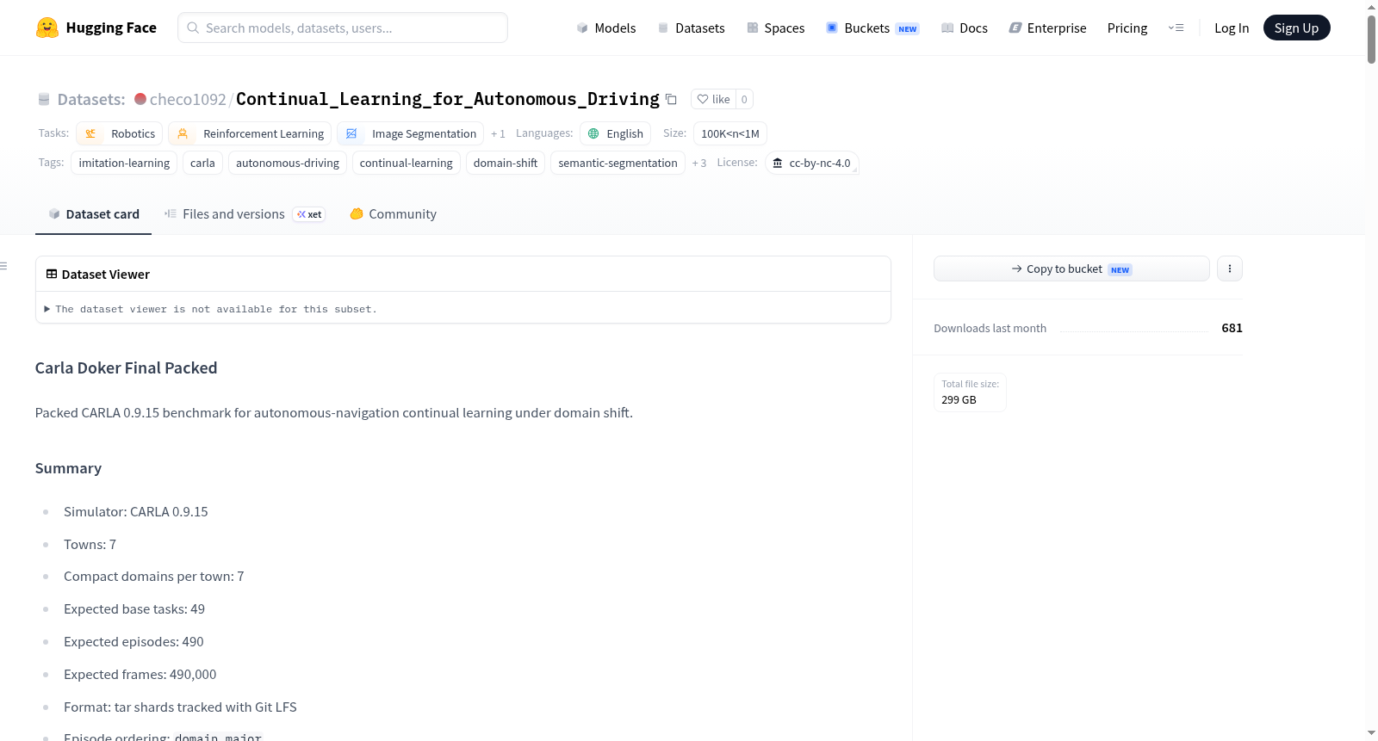Click the semantic-segmentation tag
This screenshot has width=1378, height=741.
(x=618, y=163)
